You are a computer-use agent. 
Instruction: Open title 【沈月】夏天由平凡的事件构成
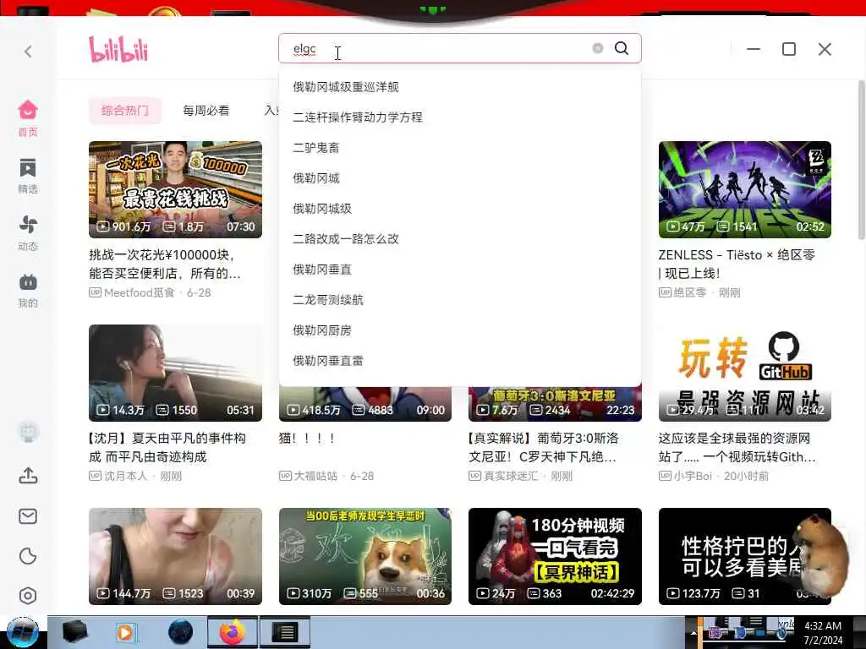pyautogui.click(x=167, y=448)
